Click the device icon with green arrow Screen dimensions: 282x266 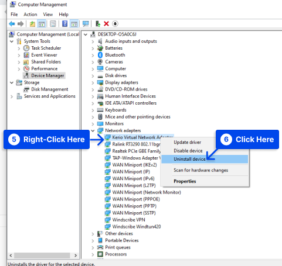(98, 24)
